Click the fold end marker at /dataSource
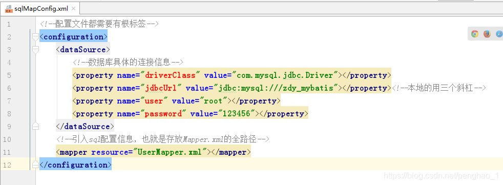 [36, 126]
